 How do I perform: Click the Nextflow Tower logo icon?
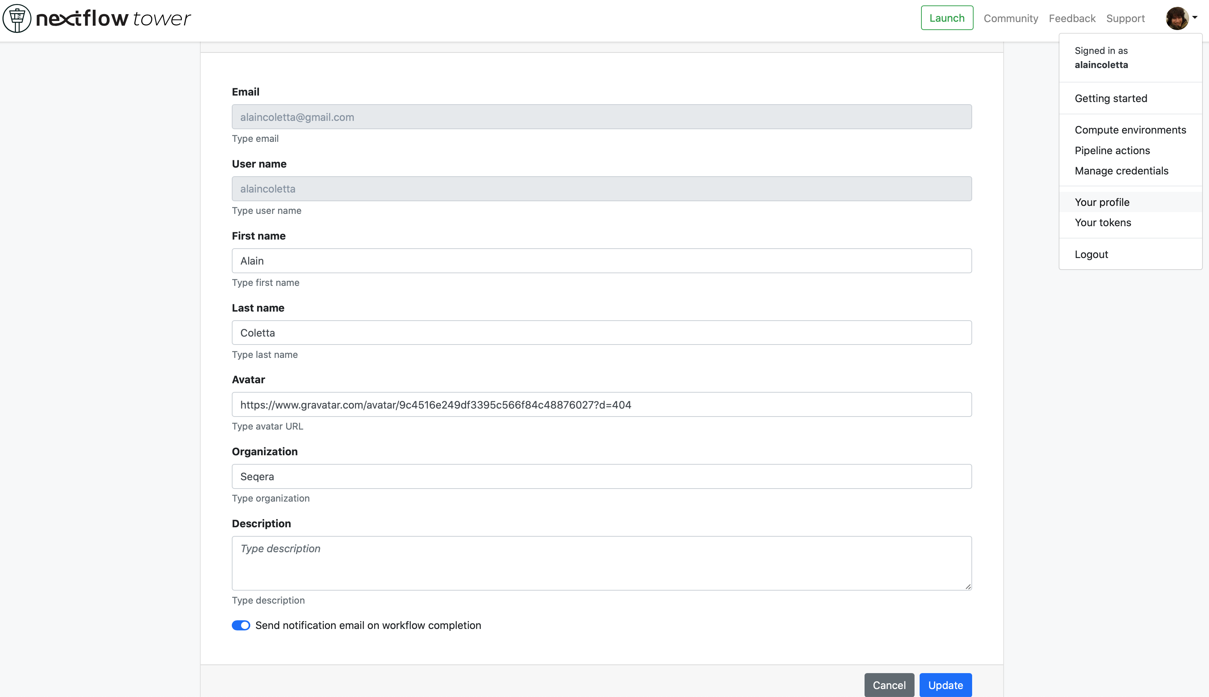tap(17, 19)
